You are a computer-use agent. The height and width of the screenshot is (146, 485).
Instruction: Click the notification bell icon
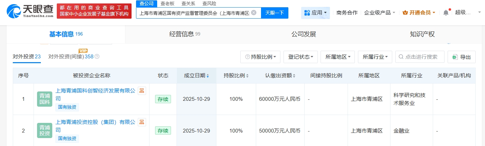coord(446,13)
